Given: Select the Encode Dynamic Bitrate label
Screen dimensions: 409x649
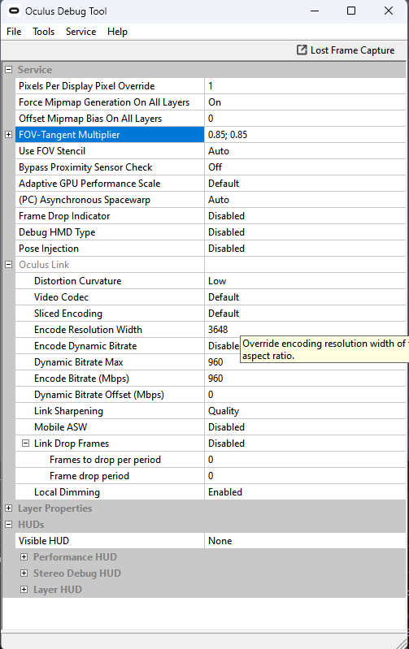Looking at the screenshot, I should 85,346.
